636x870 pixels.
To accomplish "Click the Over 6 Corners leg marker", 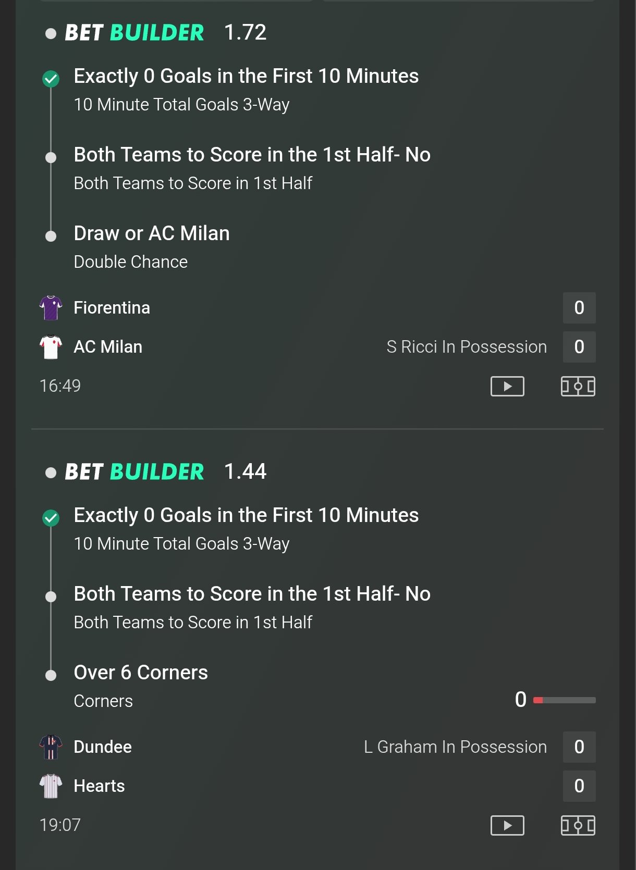I will (x=51, y=675).
